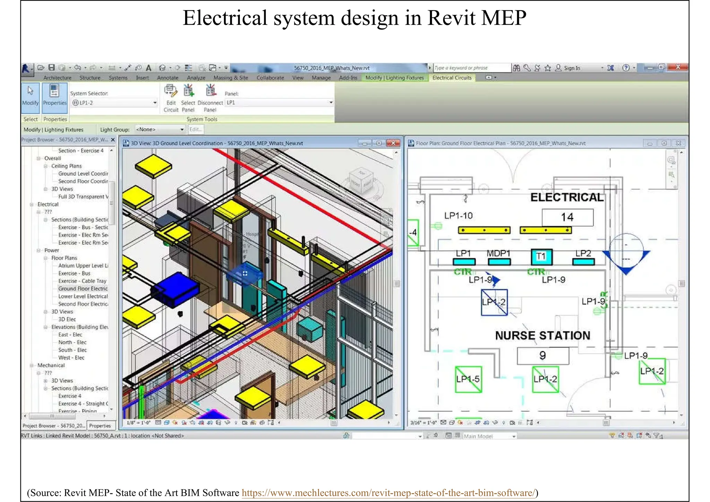Open the Electrical Circuits ribbon tab
This screenshot has height=502, width=710.
[x=452, y=78]
